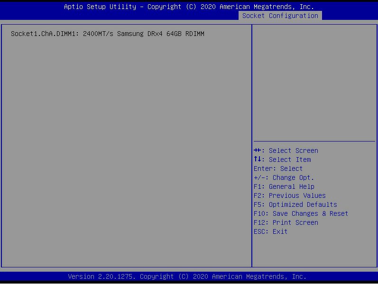Click the 'F2: Previous Values' text
Image resolution: width=378 pixels, height=284 pixels.
(x=289, y=195)
